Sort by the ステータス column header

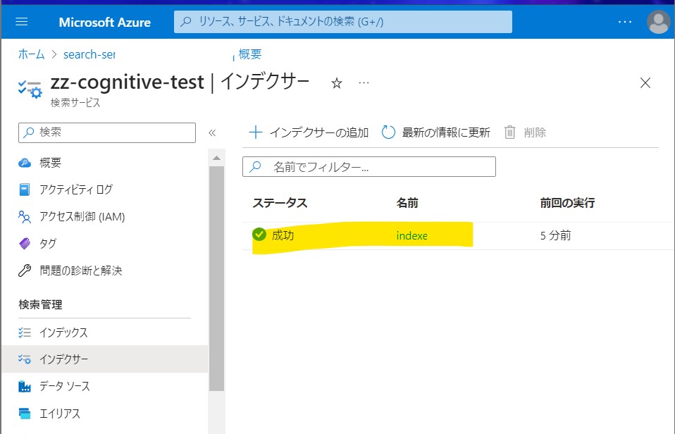pos(280,203)
